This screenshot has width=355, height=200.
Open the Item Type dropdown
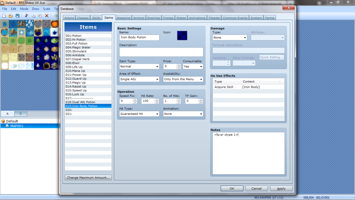coord(139,66)
